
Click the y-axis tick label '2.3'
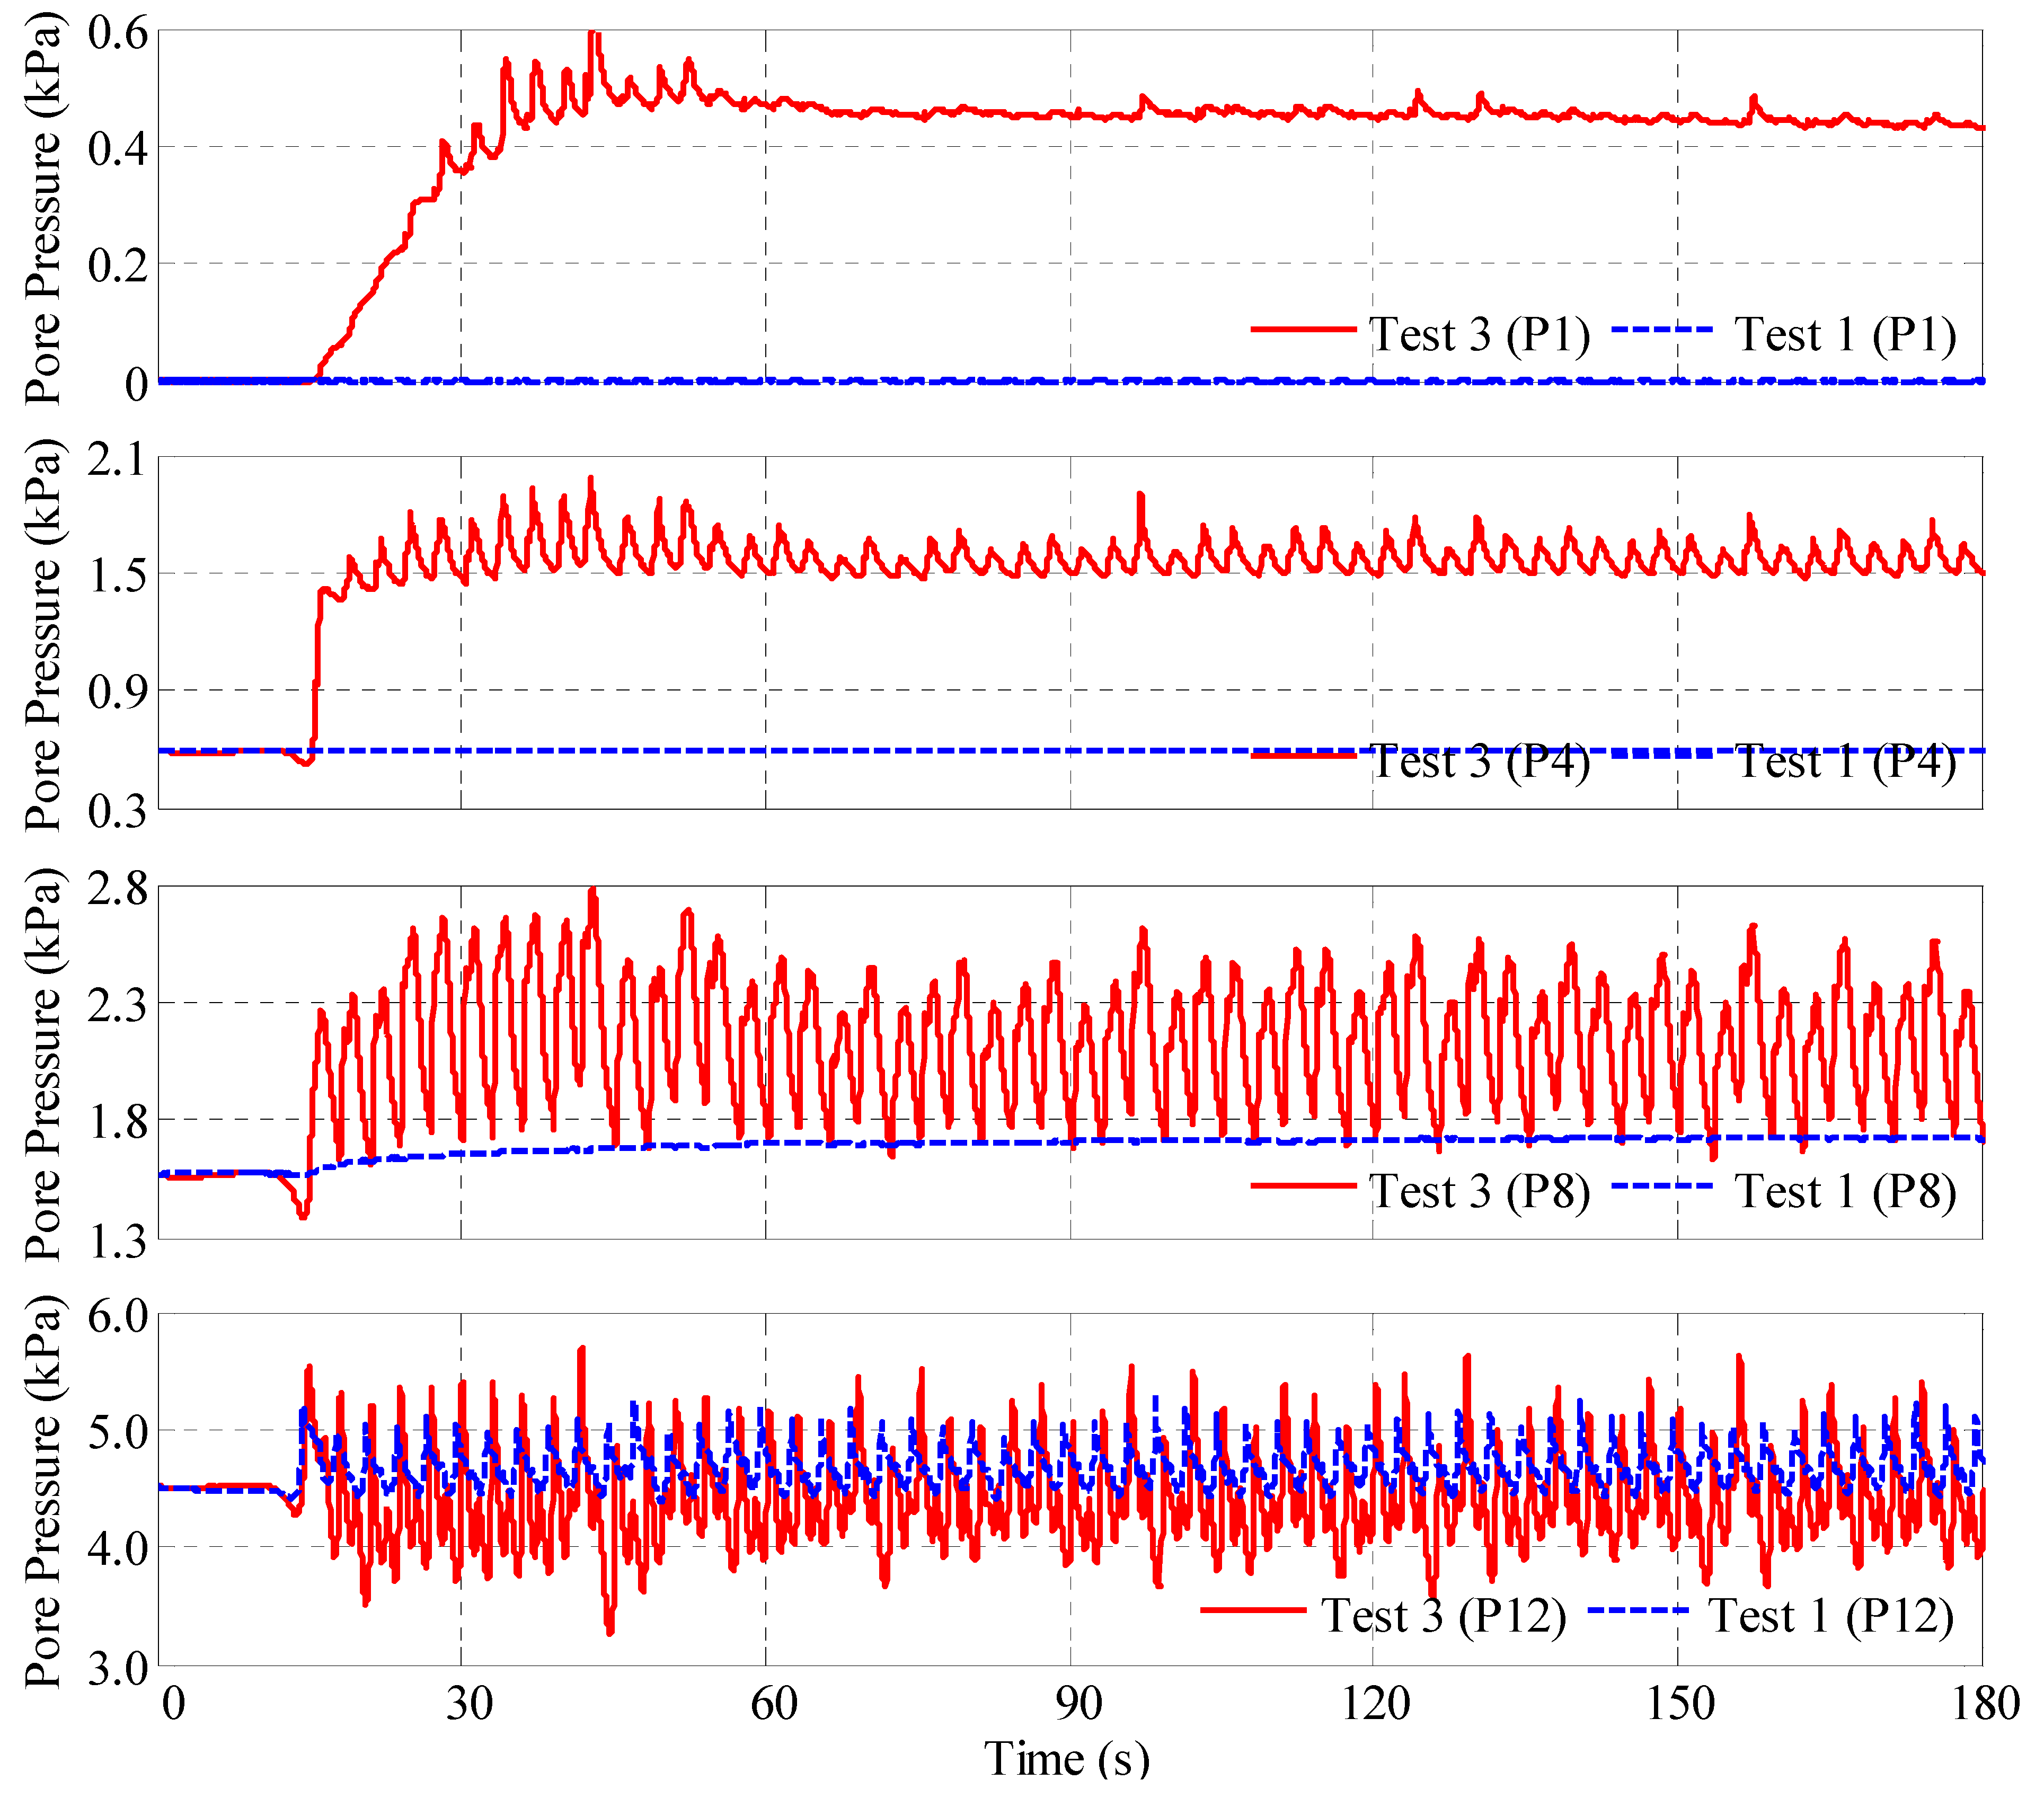coord(118,1004)
